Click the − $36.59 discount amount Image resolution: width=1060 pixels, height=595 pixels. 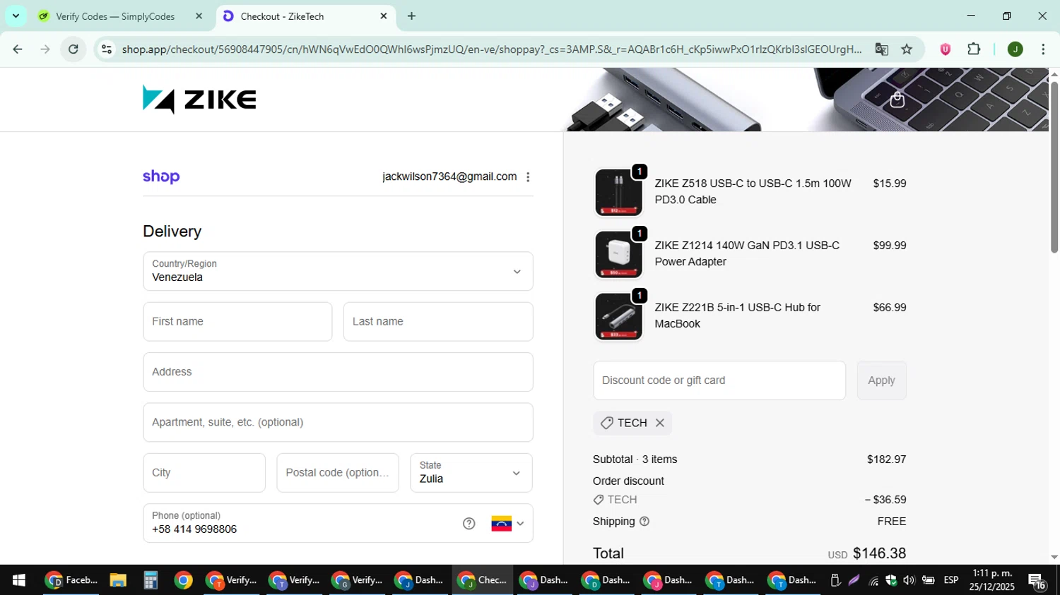point(885,500)
